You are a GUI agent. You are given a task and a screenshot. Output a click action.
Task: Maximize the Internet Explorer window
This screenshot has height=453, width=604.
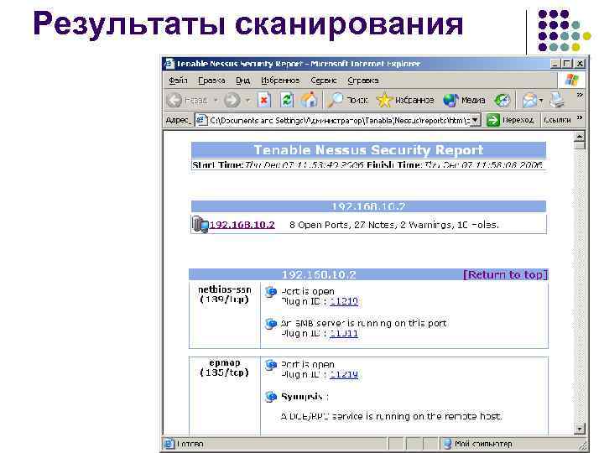[x=567, y=64]
